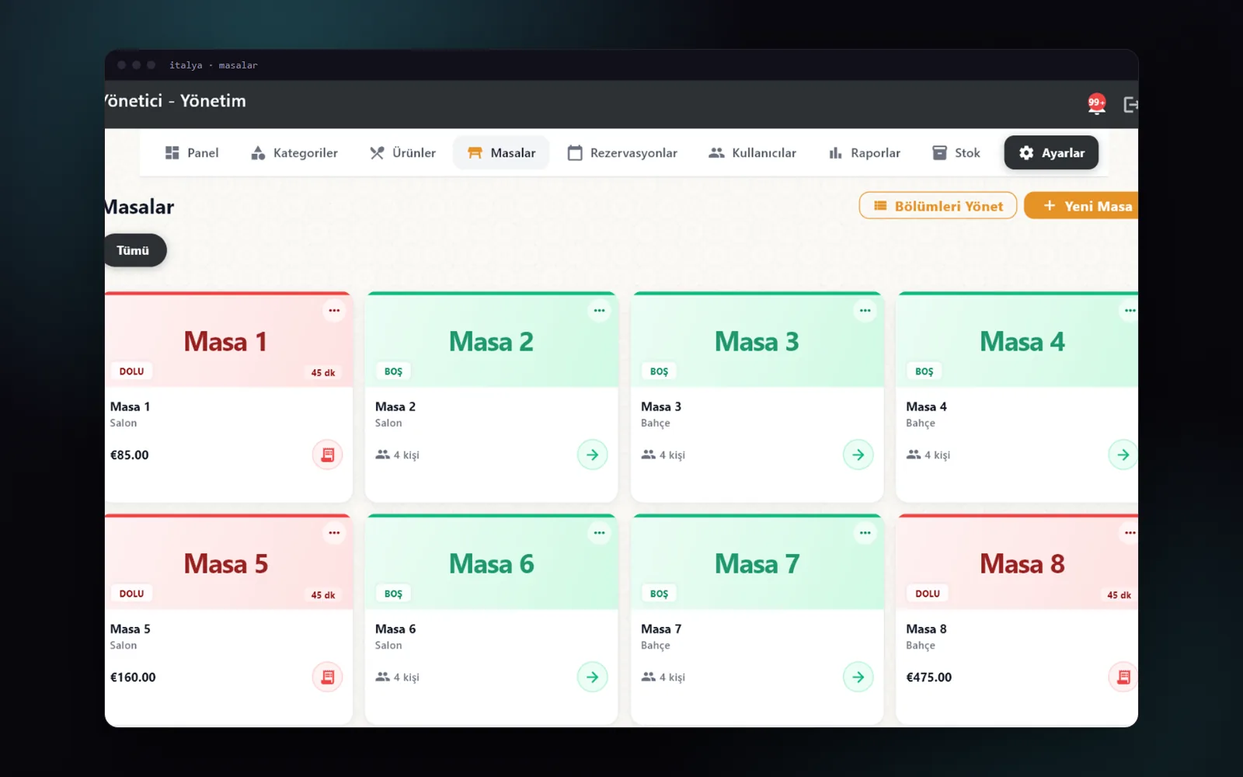Click the BOŞ badge on Masa 2
The width and height of the screenshot is (1243, 777).
393,371
